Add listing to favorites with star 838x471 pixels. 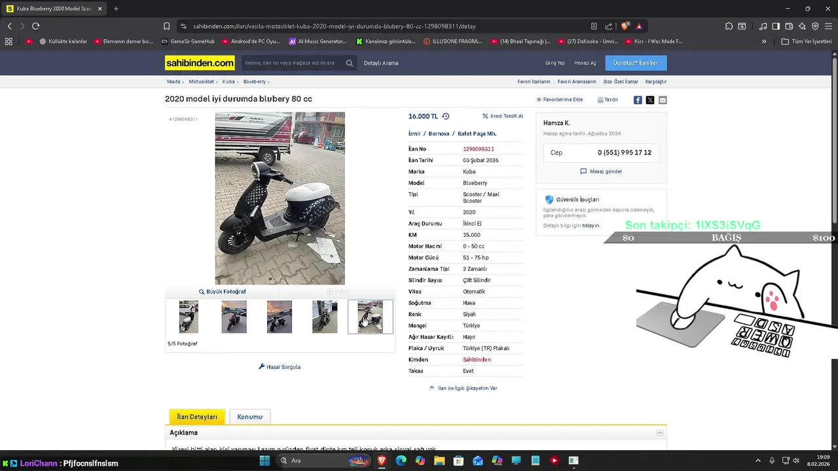539,100
